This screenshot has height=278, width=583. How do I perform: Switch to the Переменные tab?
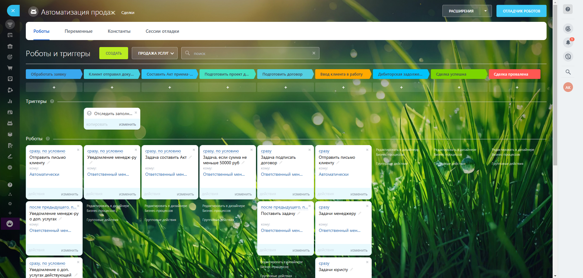click(79, 31)
